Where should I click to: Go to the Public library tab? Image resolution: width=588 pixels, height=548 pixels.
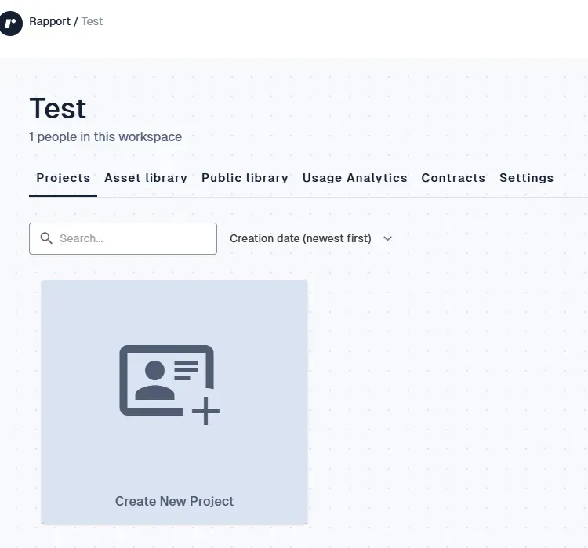coord(245,178)
